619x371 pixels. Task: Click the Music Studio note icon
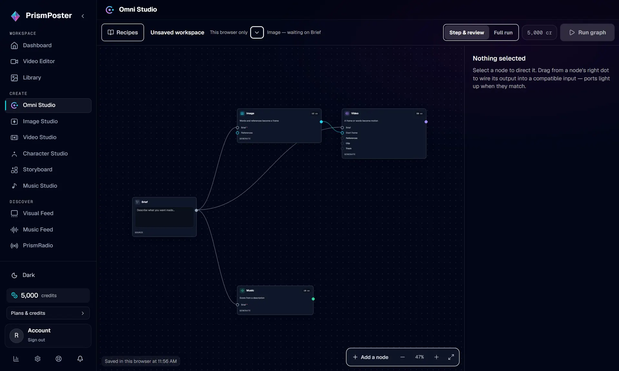point(14,186)
